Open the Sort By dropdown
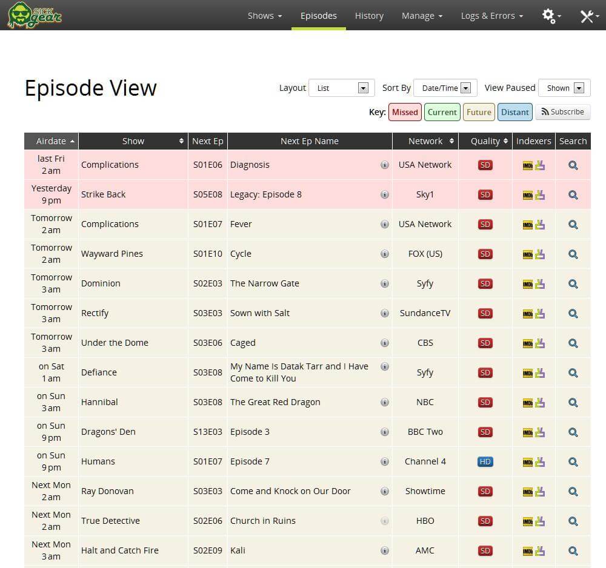This screenshot has width=606, height=568. [x=445, y=88]
